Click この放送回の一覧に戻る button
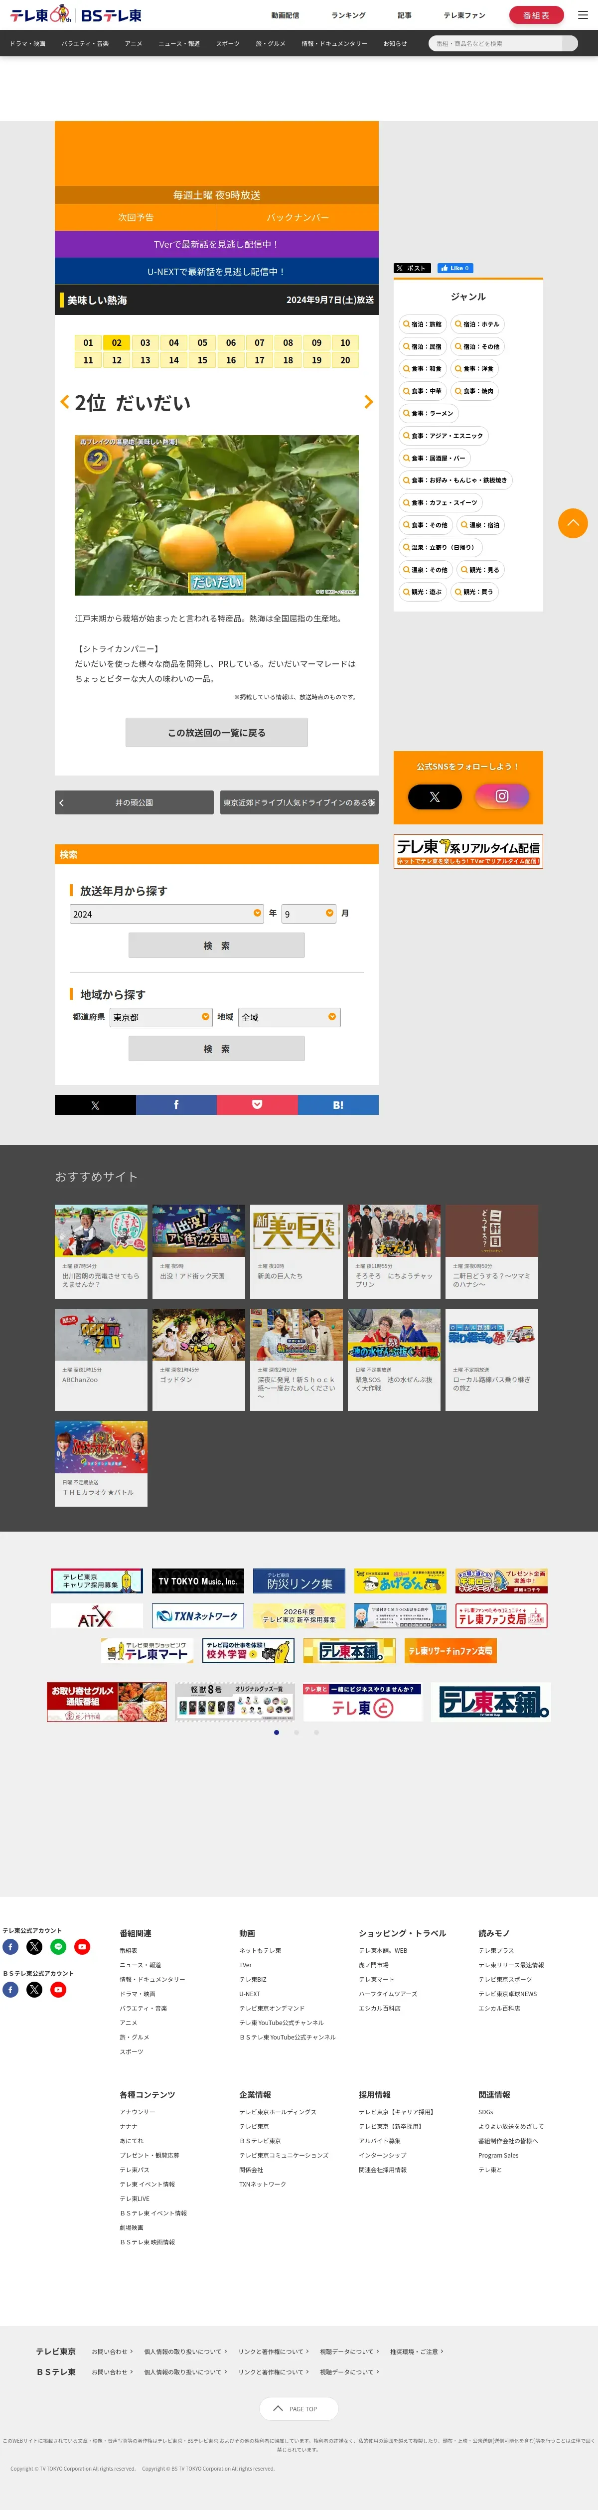This screenshot has width=598, height=2510. click(x=216, y=732)
